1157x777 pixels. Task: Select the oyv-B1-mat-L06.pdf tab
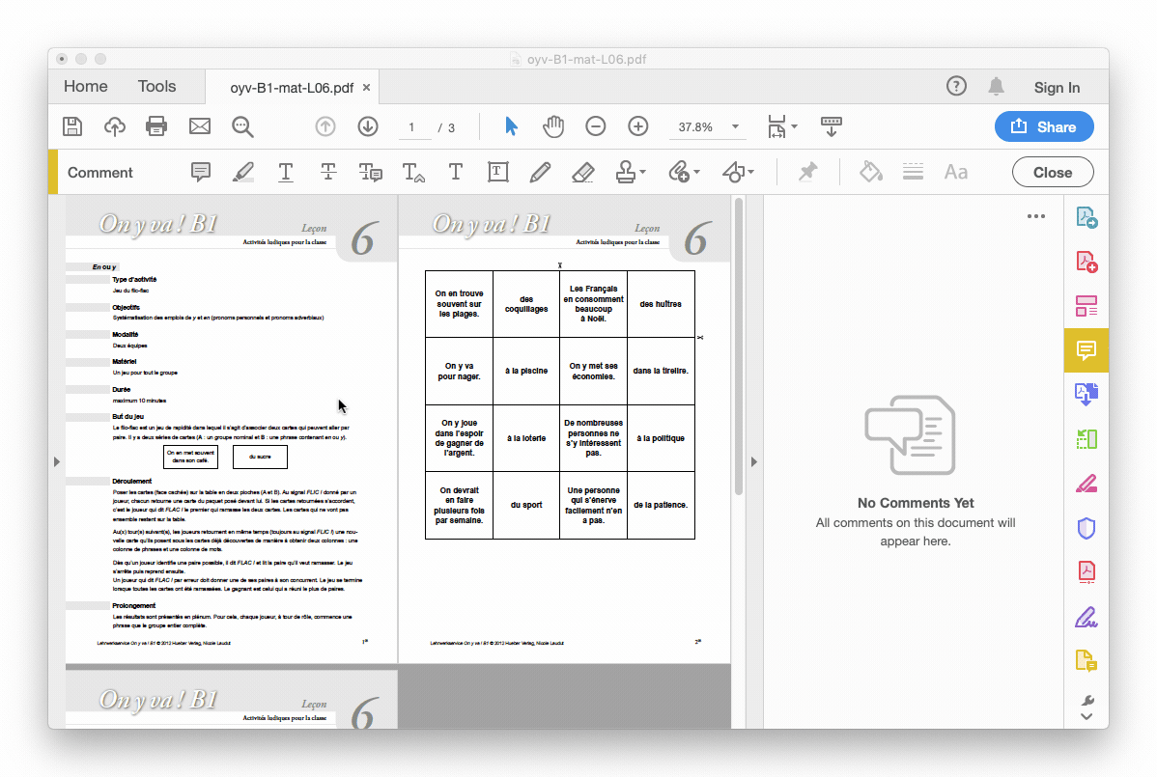(x=292, y=88)
